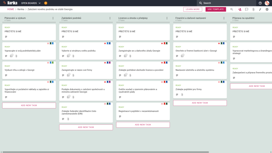Open checklist icon on Zaregistrujte se u daňového úřadu Georgie
The image size is (272, 153).
click(125, 56)
